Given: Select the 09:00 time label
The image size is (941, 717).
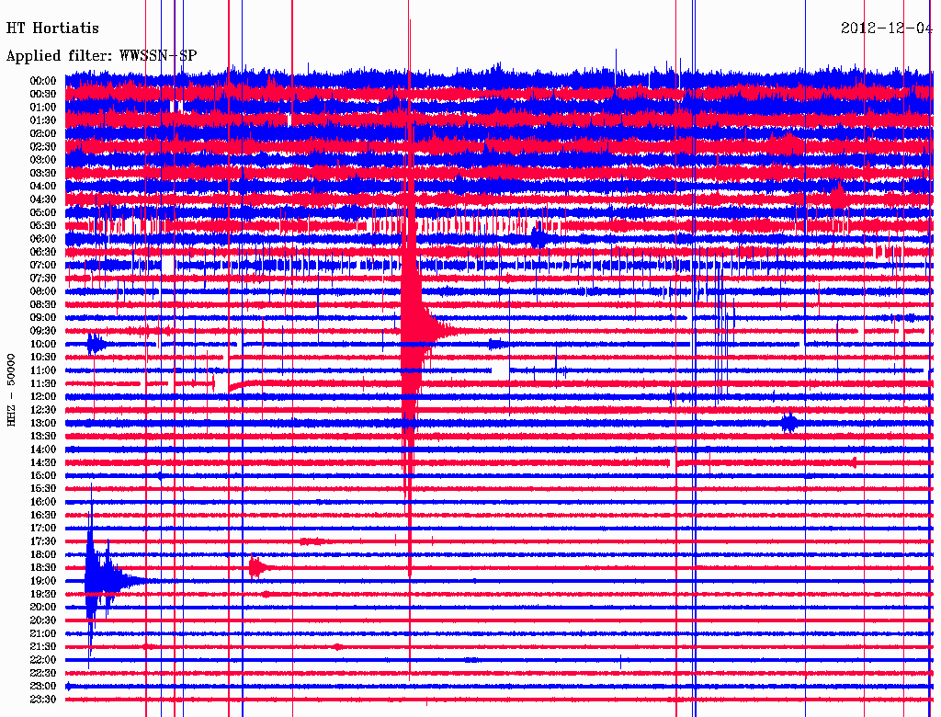Looking at the screenshot, I should 43,318.
